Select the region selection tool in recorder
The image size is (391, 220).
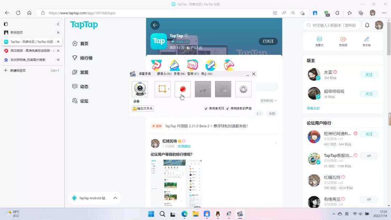162,89
